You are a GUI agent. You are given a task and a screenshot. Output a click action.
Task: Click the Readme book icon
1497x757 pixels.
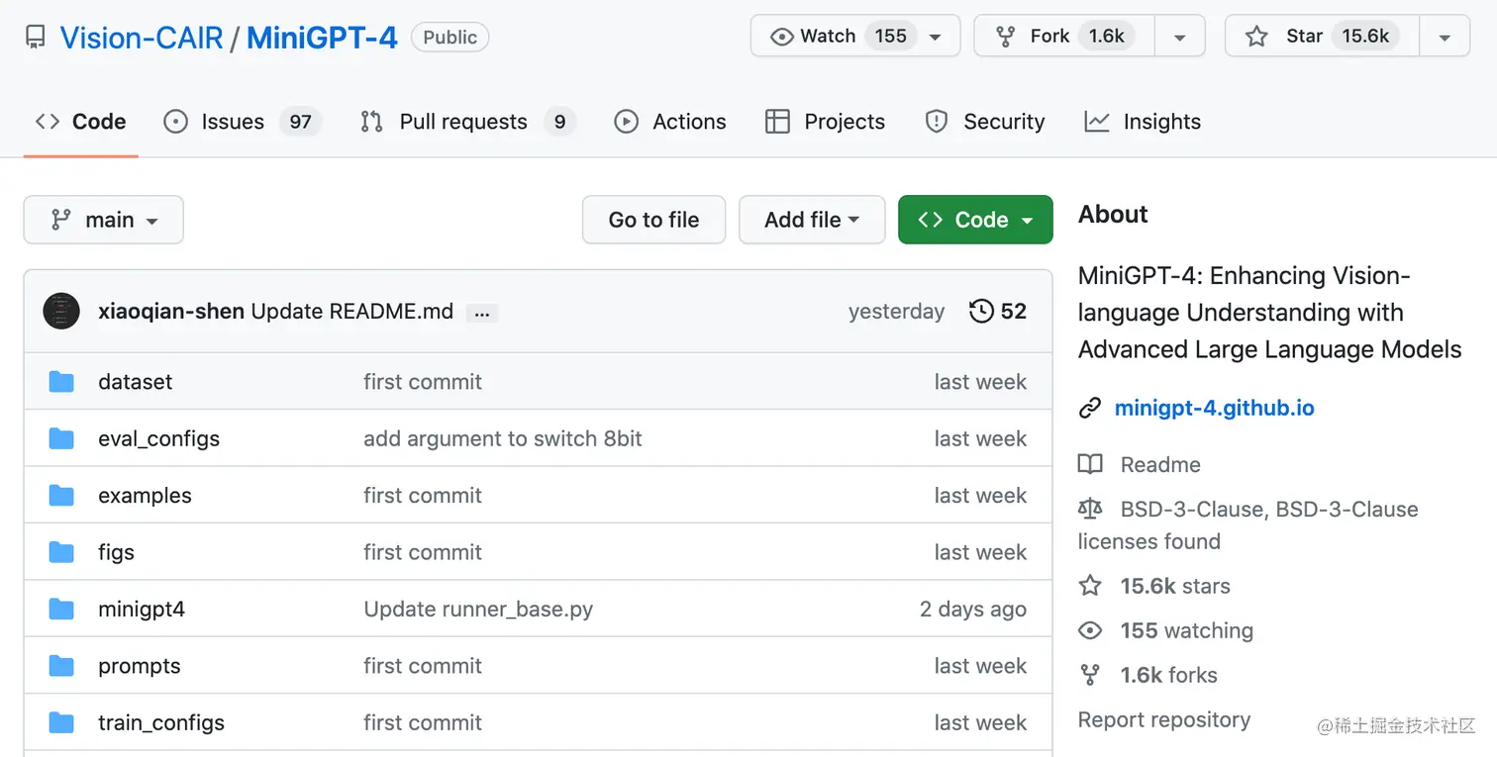(x=1090, y=465)
